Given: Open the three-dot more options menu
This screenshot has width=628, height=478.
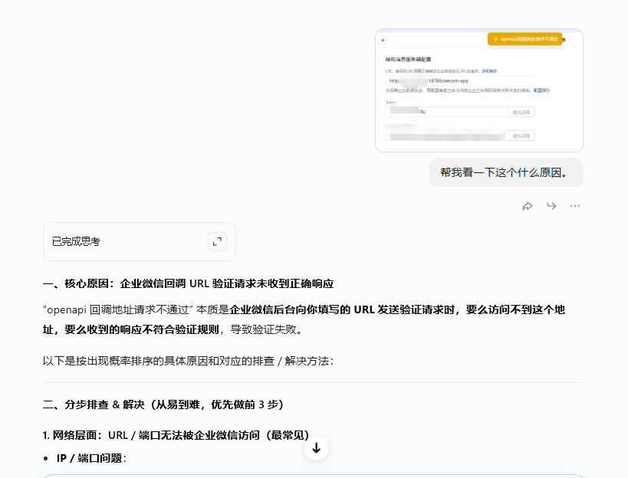Looking at the screenshot, I should (x=575, y=206).
